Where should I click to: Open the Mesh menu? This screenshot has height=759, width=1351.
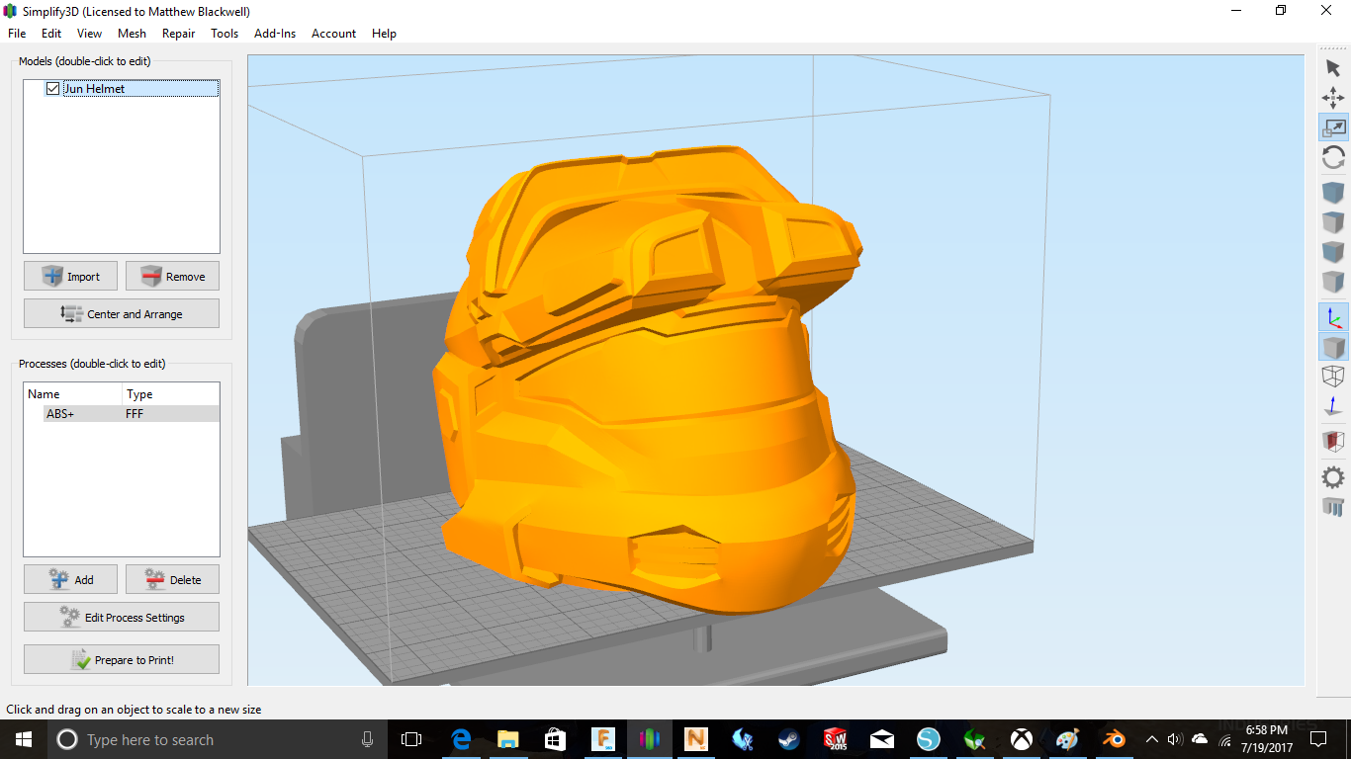pyautogui.click(x=132, y=34)
